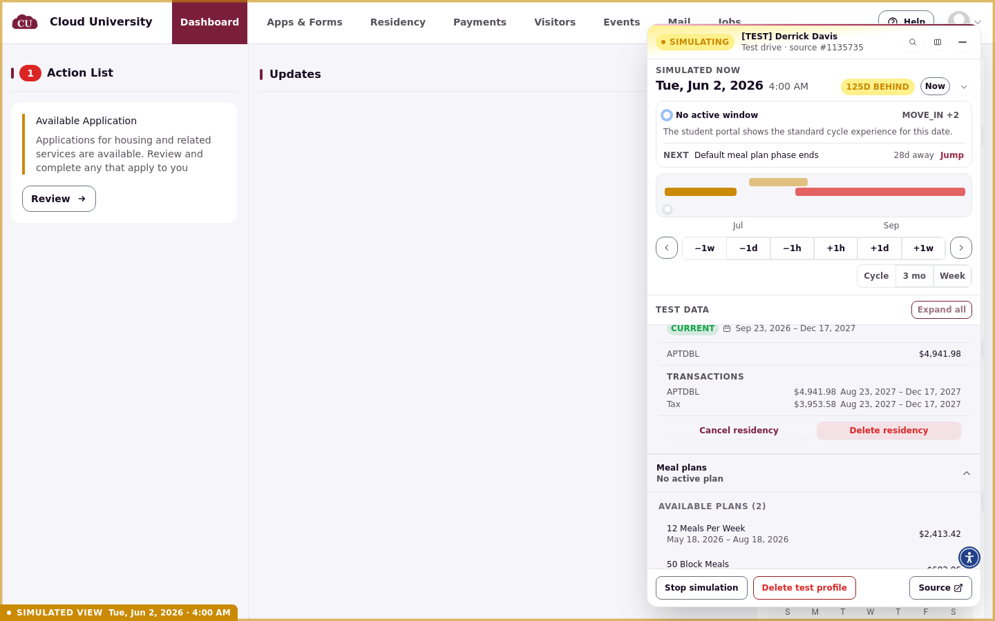Click the light tan timeline bar
995x621 pixels.
pyautogui.click(x=778, y=182)
